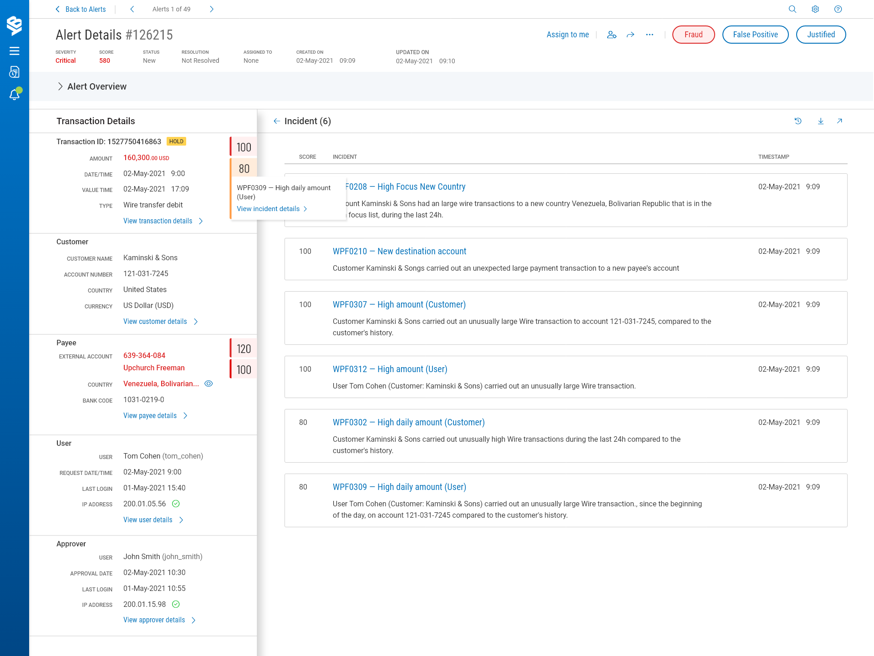
Task: Download the incident list
Action: coord(821,121)
